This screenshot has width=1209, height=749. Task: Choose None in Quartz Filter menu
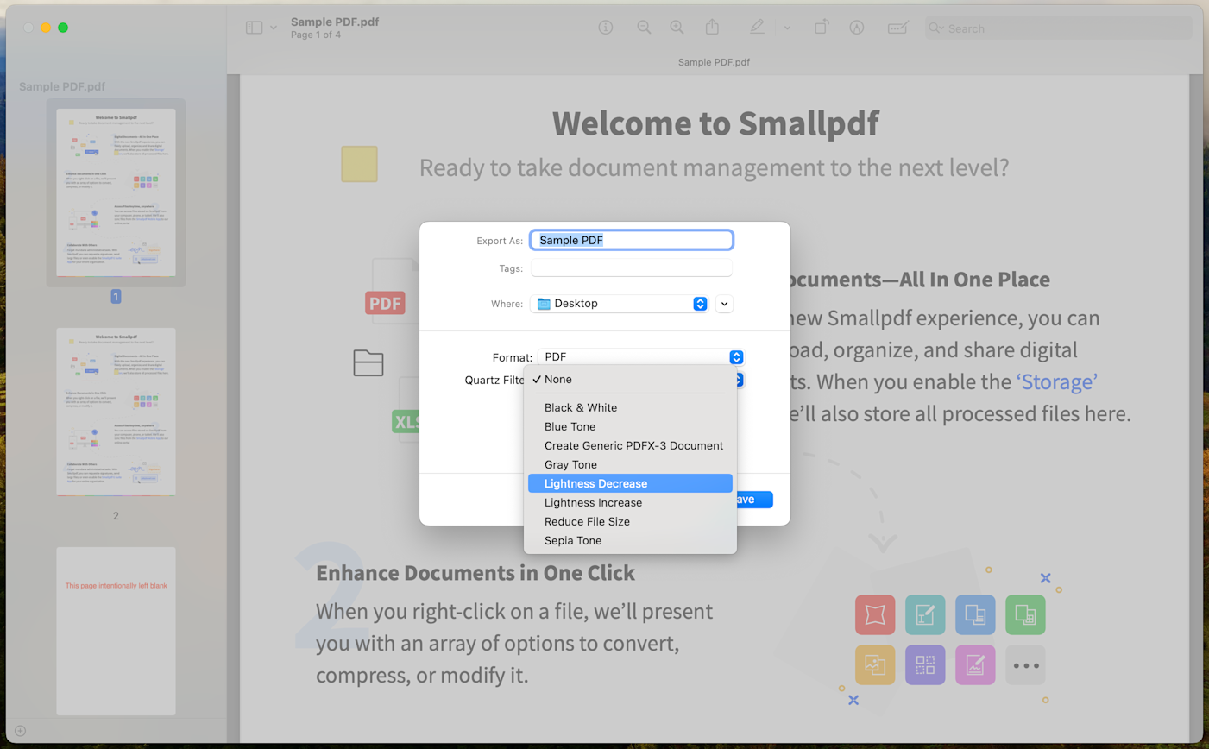pos(630,380)
